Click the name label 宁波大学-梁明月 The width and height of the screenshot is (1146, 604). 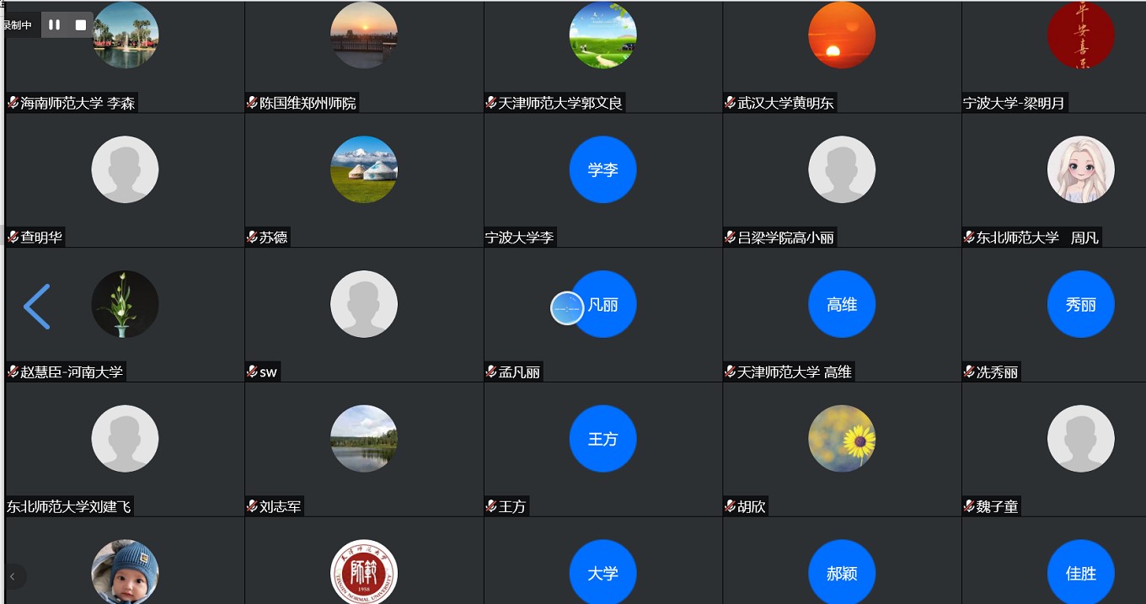pyautogui.click(x=1014, y=103)
